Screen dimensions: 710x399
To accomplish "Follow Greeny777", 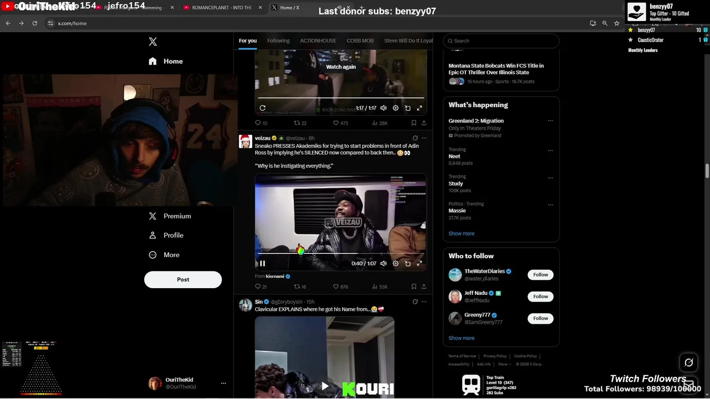I will pyautogui.click(x=540, y=318).
